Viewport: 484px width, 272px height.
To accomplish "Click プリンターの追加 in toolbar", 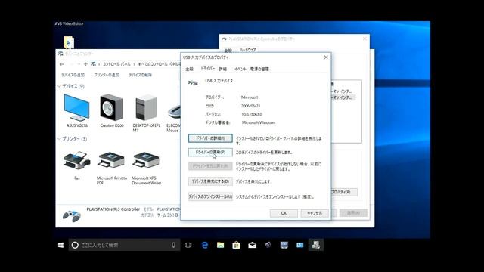I will pos(107,75).
